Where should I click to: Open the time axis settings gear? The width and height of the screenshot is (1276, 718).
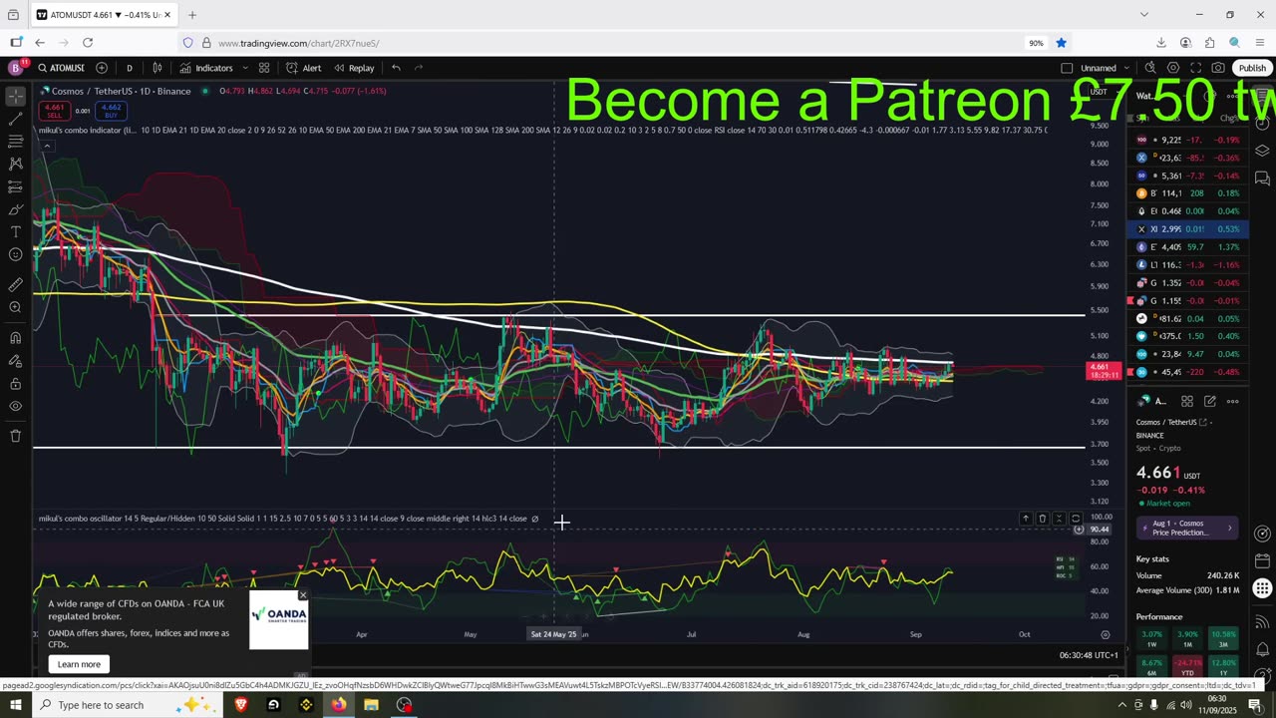[1105, 634]
